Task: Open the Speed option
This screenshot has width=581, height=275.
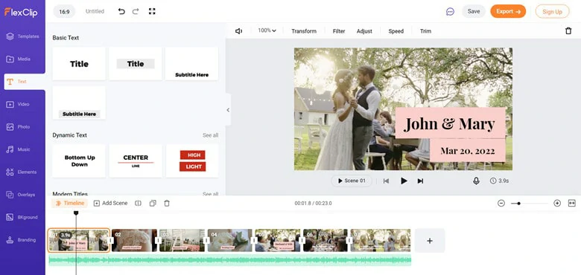Action: pyautogui.click(x=396, y=31)
